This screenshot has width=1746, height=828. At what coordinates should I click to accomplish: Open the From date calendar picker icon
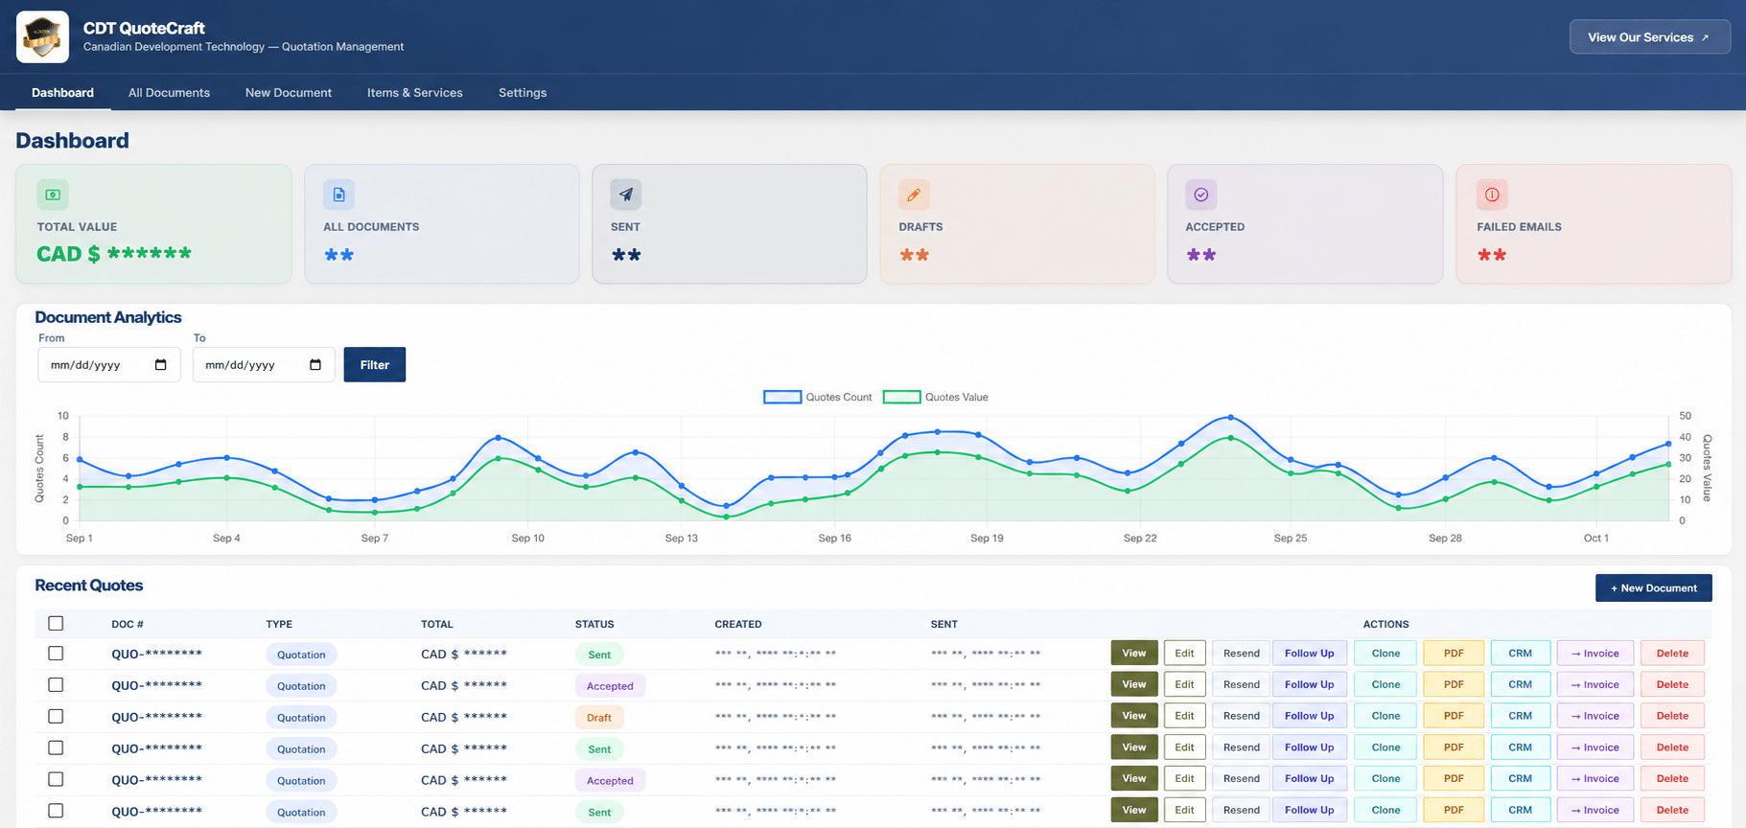(161, 364)
